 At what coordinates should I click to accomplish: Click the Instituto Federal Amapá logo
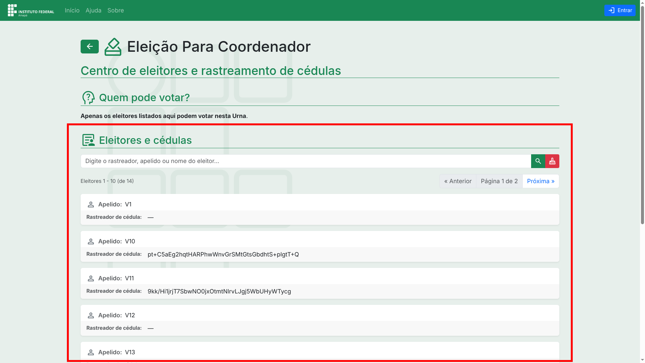pos(31,10)
